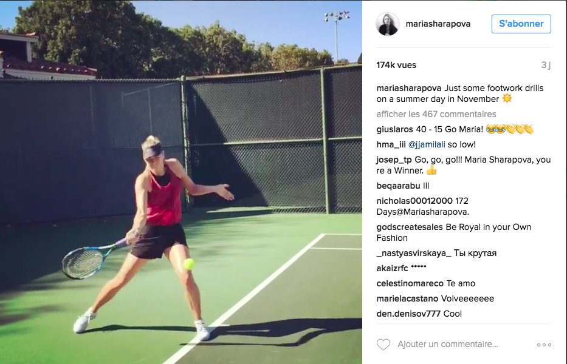Open josep_tp commenter profile
Viewport: 567px width, 364px height.
[394, 160]
